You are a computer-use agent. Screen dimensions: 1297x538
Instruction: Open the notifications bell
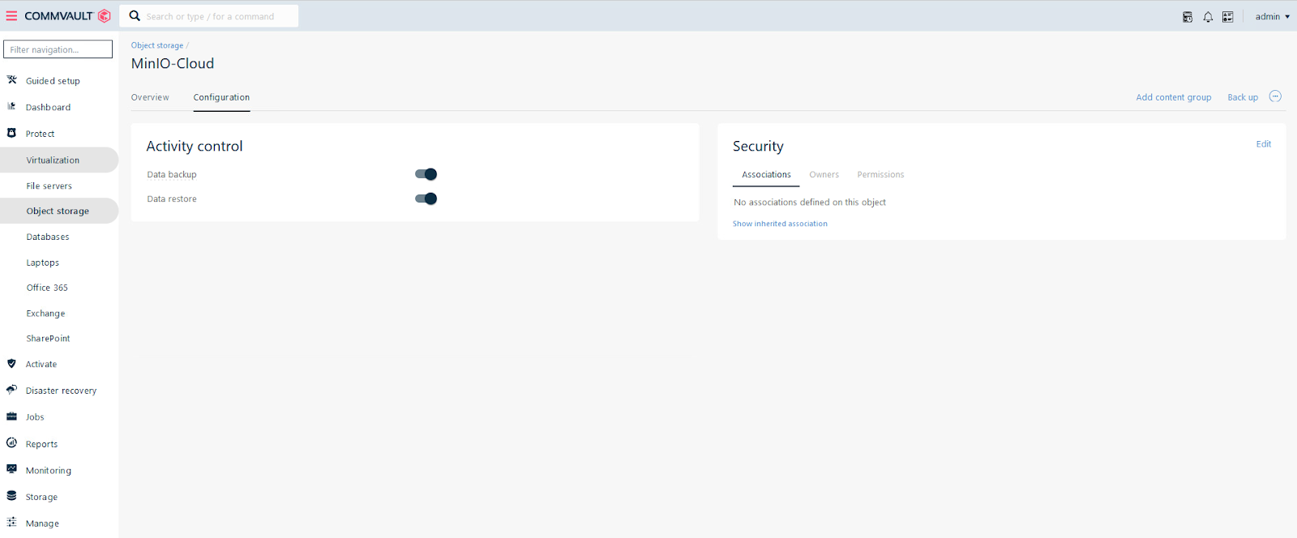coord(1208,17)
